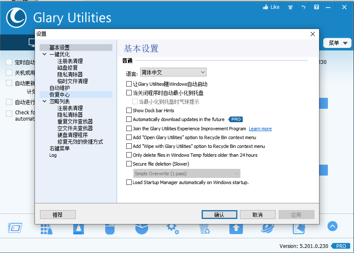
Task: Check Only delete Temp files older than 24 hours
Action: pos(129,155)
